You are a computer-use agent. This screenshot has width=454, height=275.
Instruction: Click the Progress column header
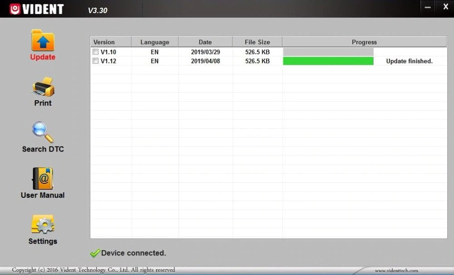364,42
